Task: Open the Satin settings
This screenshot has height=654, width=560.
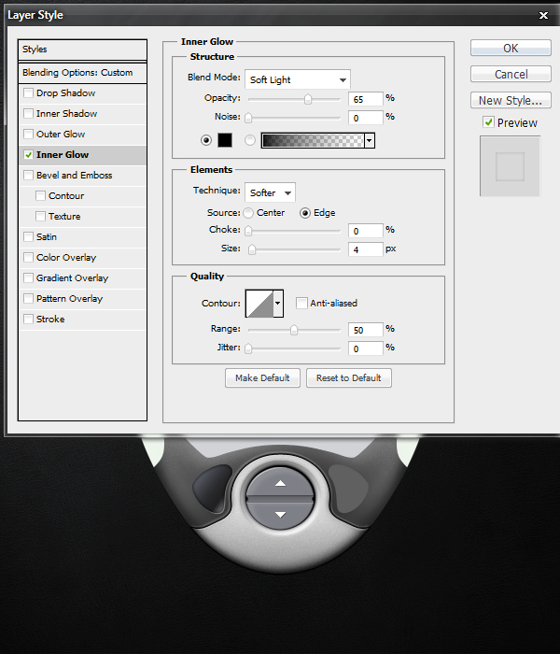Action: tap(47, 237)
